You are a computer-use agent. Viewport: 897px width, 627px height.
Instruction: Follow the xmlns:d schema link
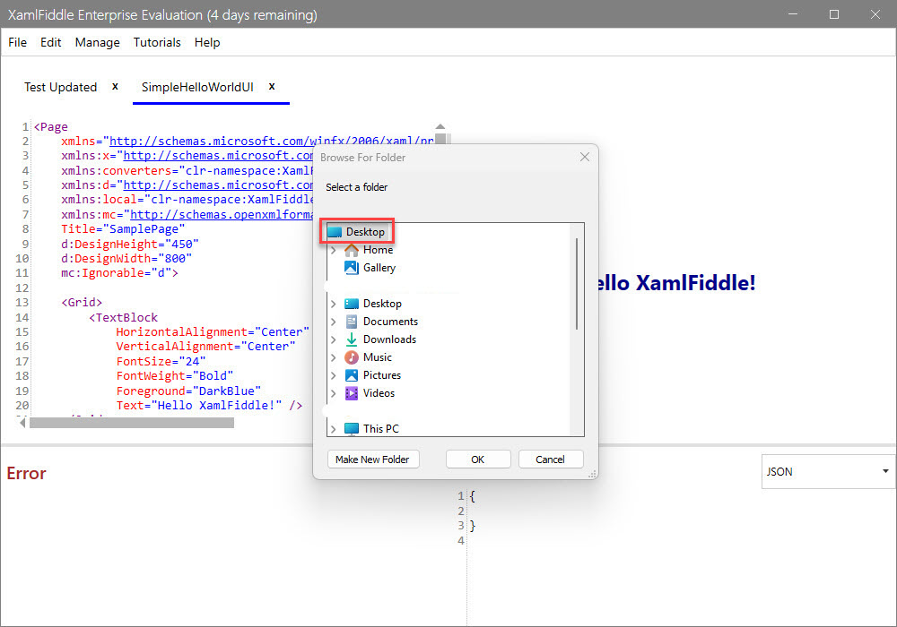pos(218,185)
